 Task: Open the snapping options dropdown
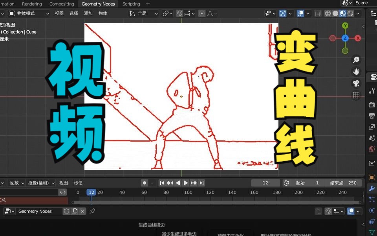click(x=189, y=13)
